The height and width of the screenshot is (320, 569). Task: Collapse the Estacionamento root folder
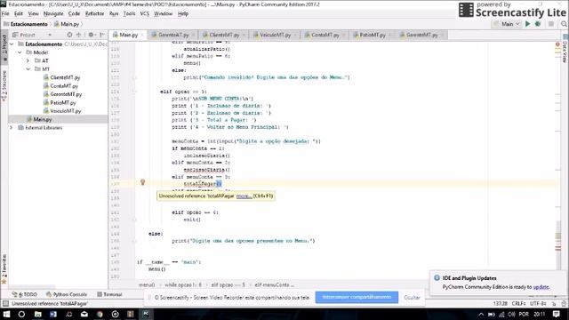(12, 44)
